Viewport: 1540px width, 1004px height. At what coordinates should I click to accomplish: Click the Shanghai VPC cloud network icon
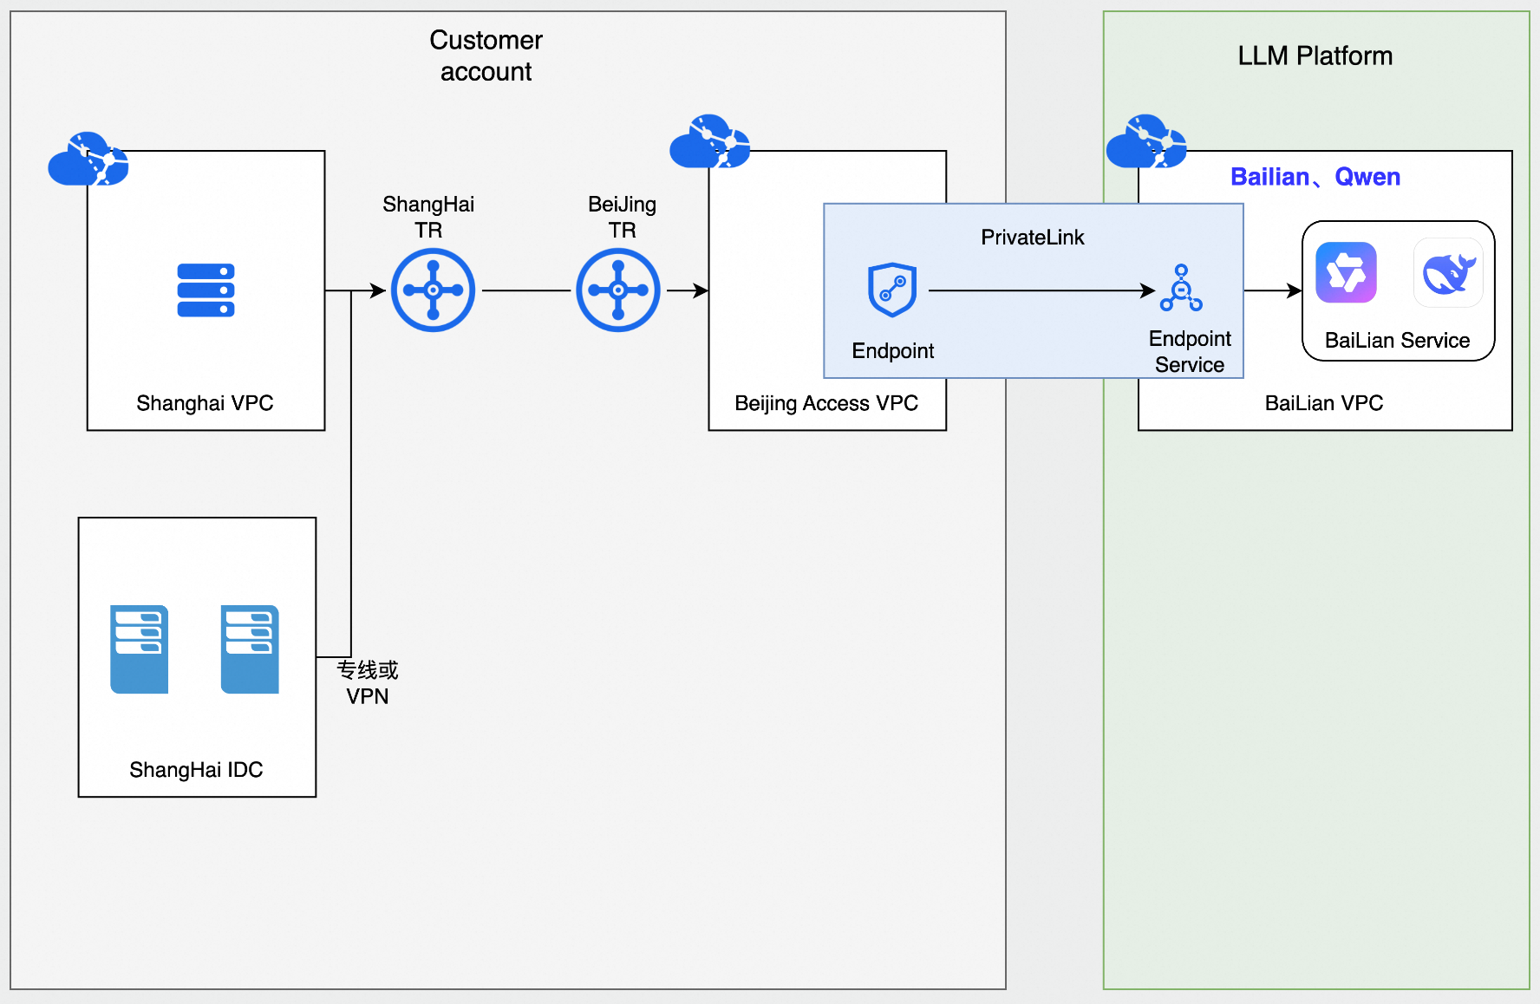click(88, 159)
